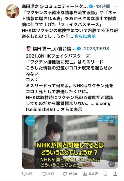The height and width of the screenshot is (181, 124).
Task: Open the quoted author name 福田 世一_小倉台福
Action: click(x=54, y=49)
